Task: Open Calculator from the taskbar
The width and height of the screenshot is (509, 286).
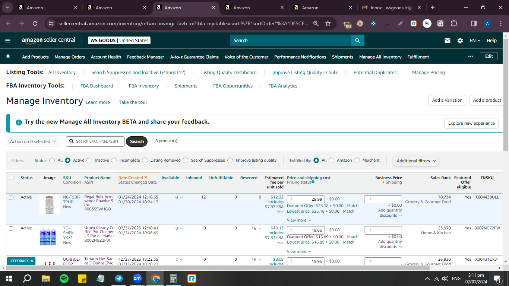Action: 174,278
